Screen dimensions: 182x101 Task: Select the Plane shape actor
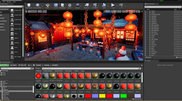[x=12, y=52]
